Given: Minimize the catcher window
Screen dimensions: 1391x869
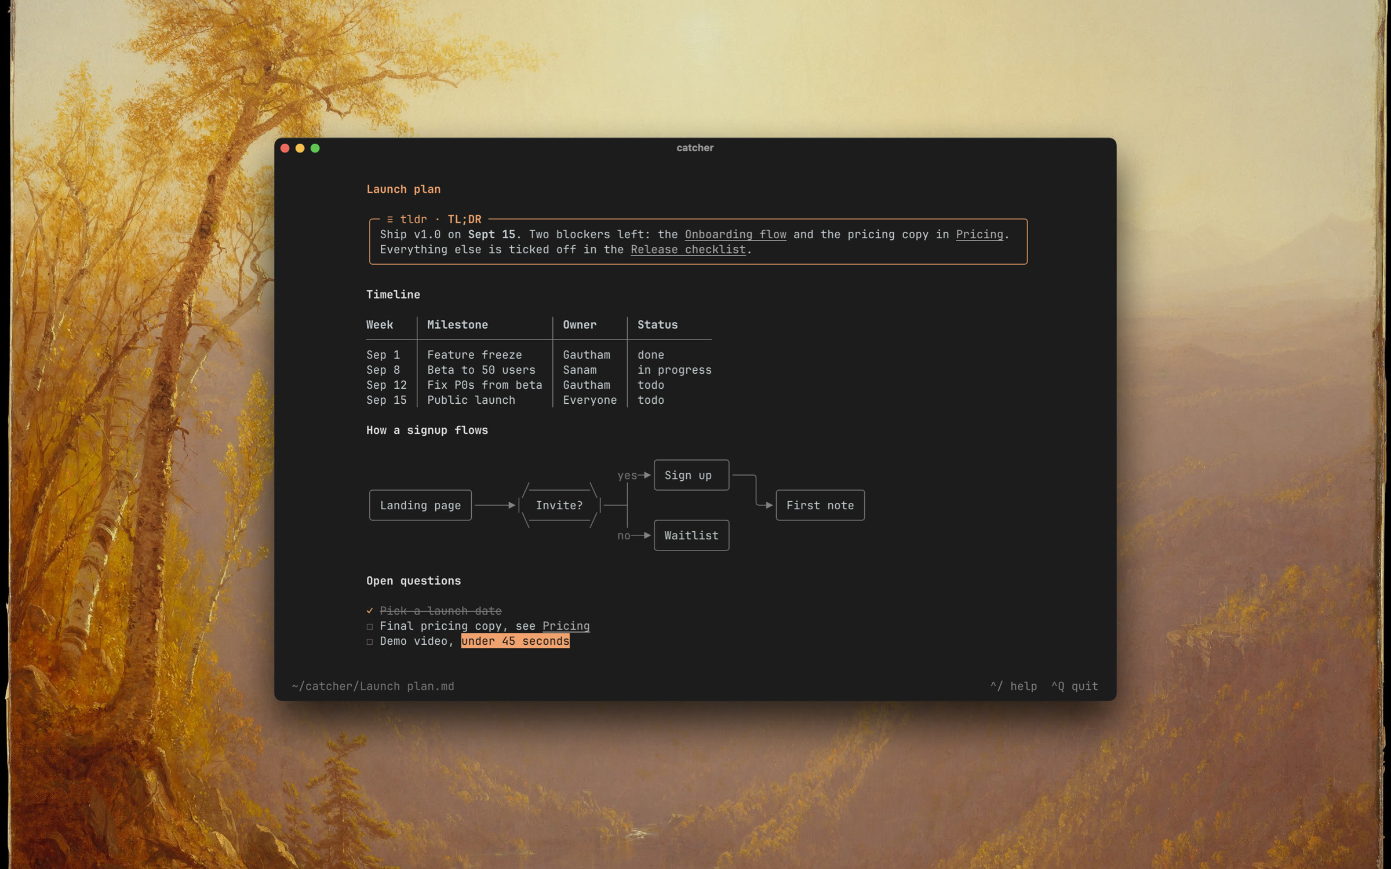Looking at the screenshot, I should tap(300, 148).
